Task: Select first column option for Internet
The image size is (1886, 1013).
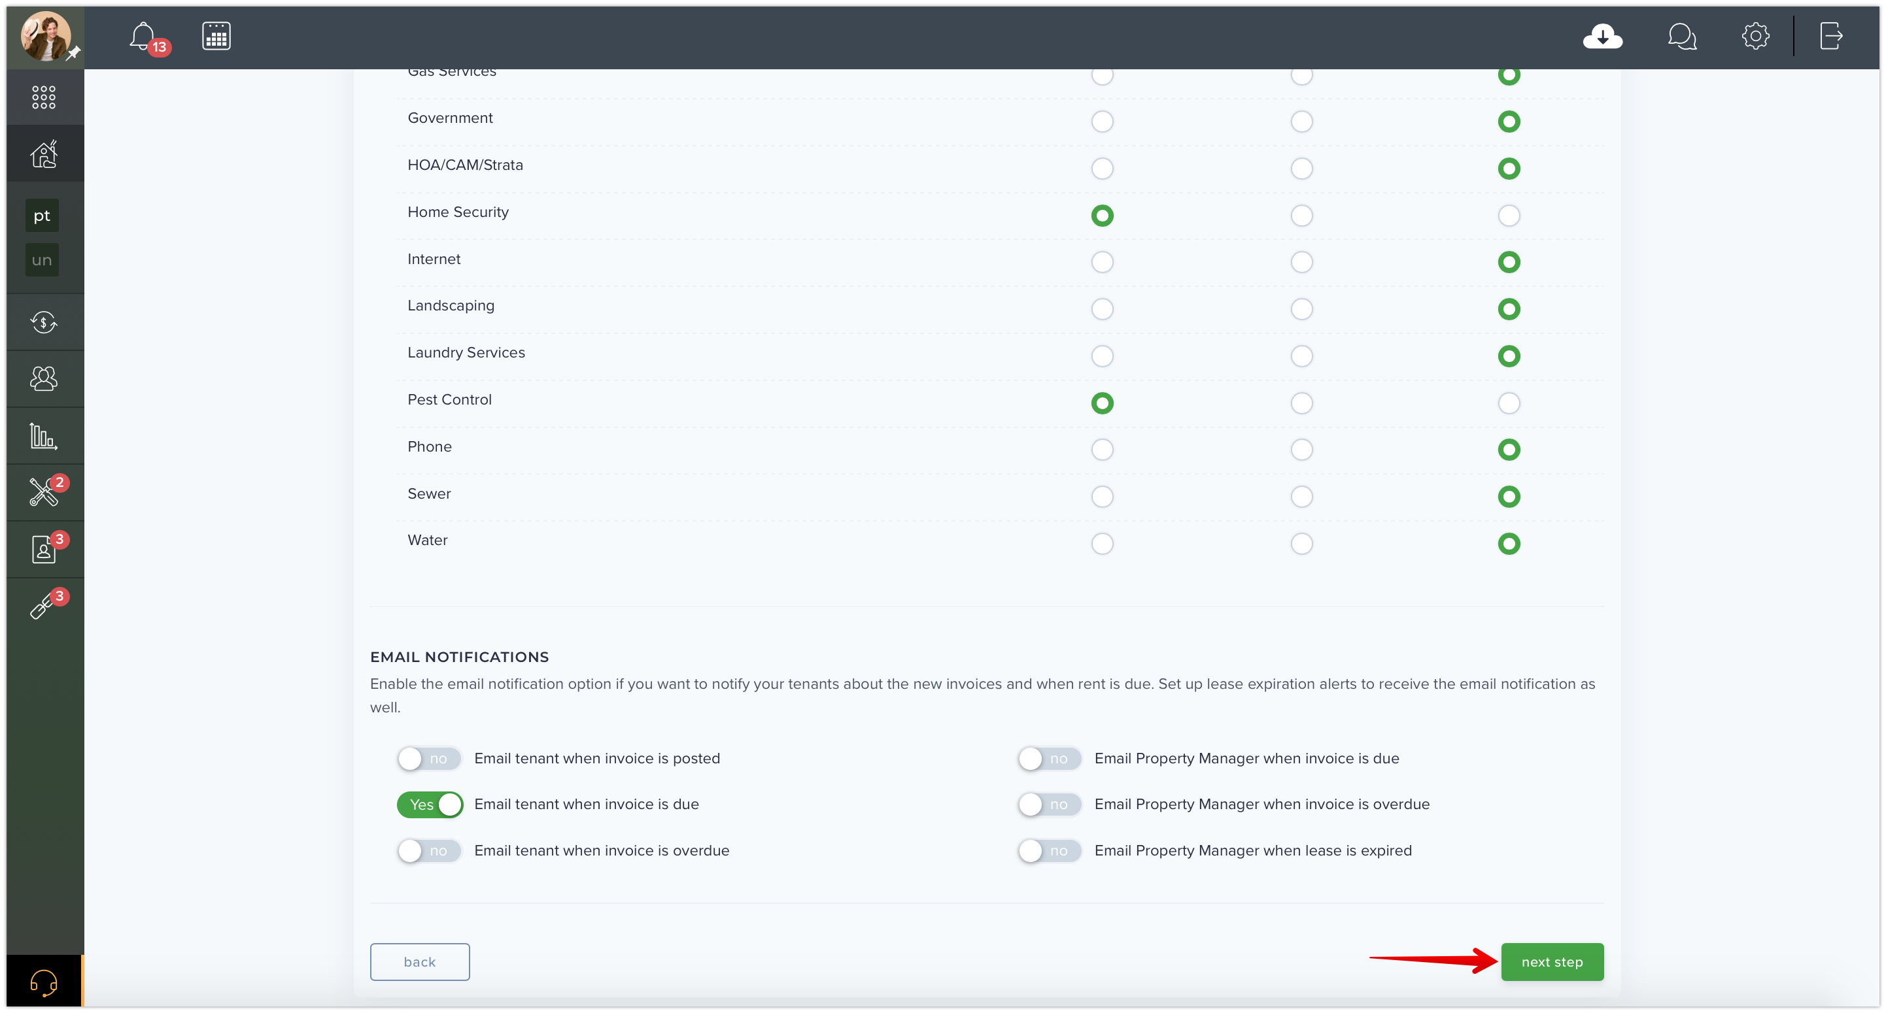Action: click(x=1102, y=262)
